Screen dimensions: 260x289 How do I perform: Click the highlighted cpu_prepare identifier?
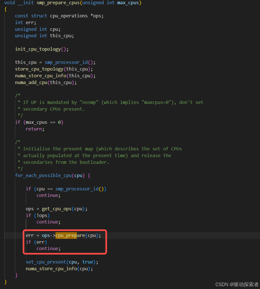70,236
